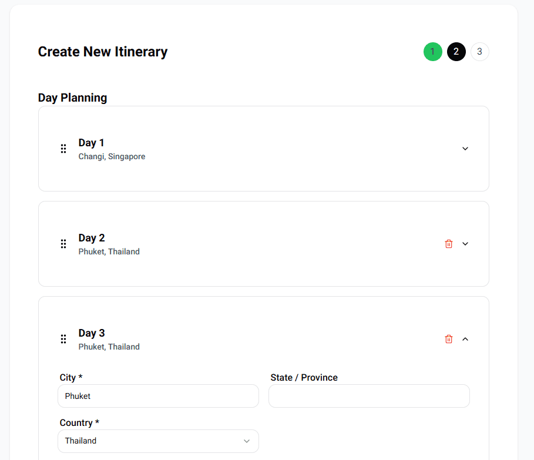Go to completed step 1 circle
The image size is (534, 460).
click(x=432, y=52)
